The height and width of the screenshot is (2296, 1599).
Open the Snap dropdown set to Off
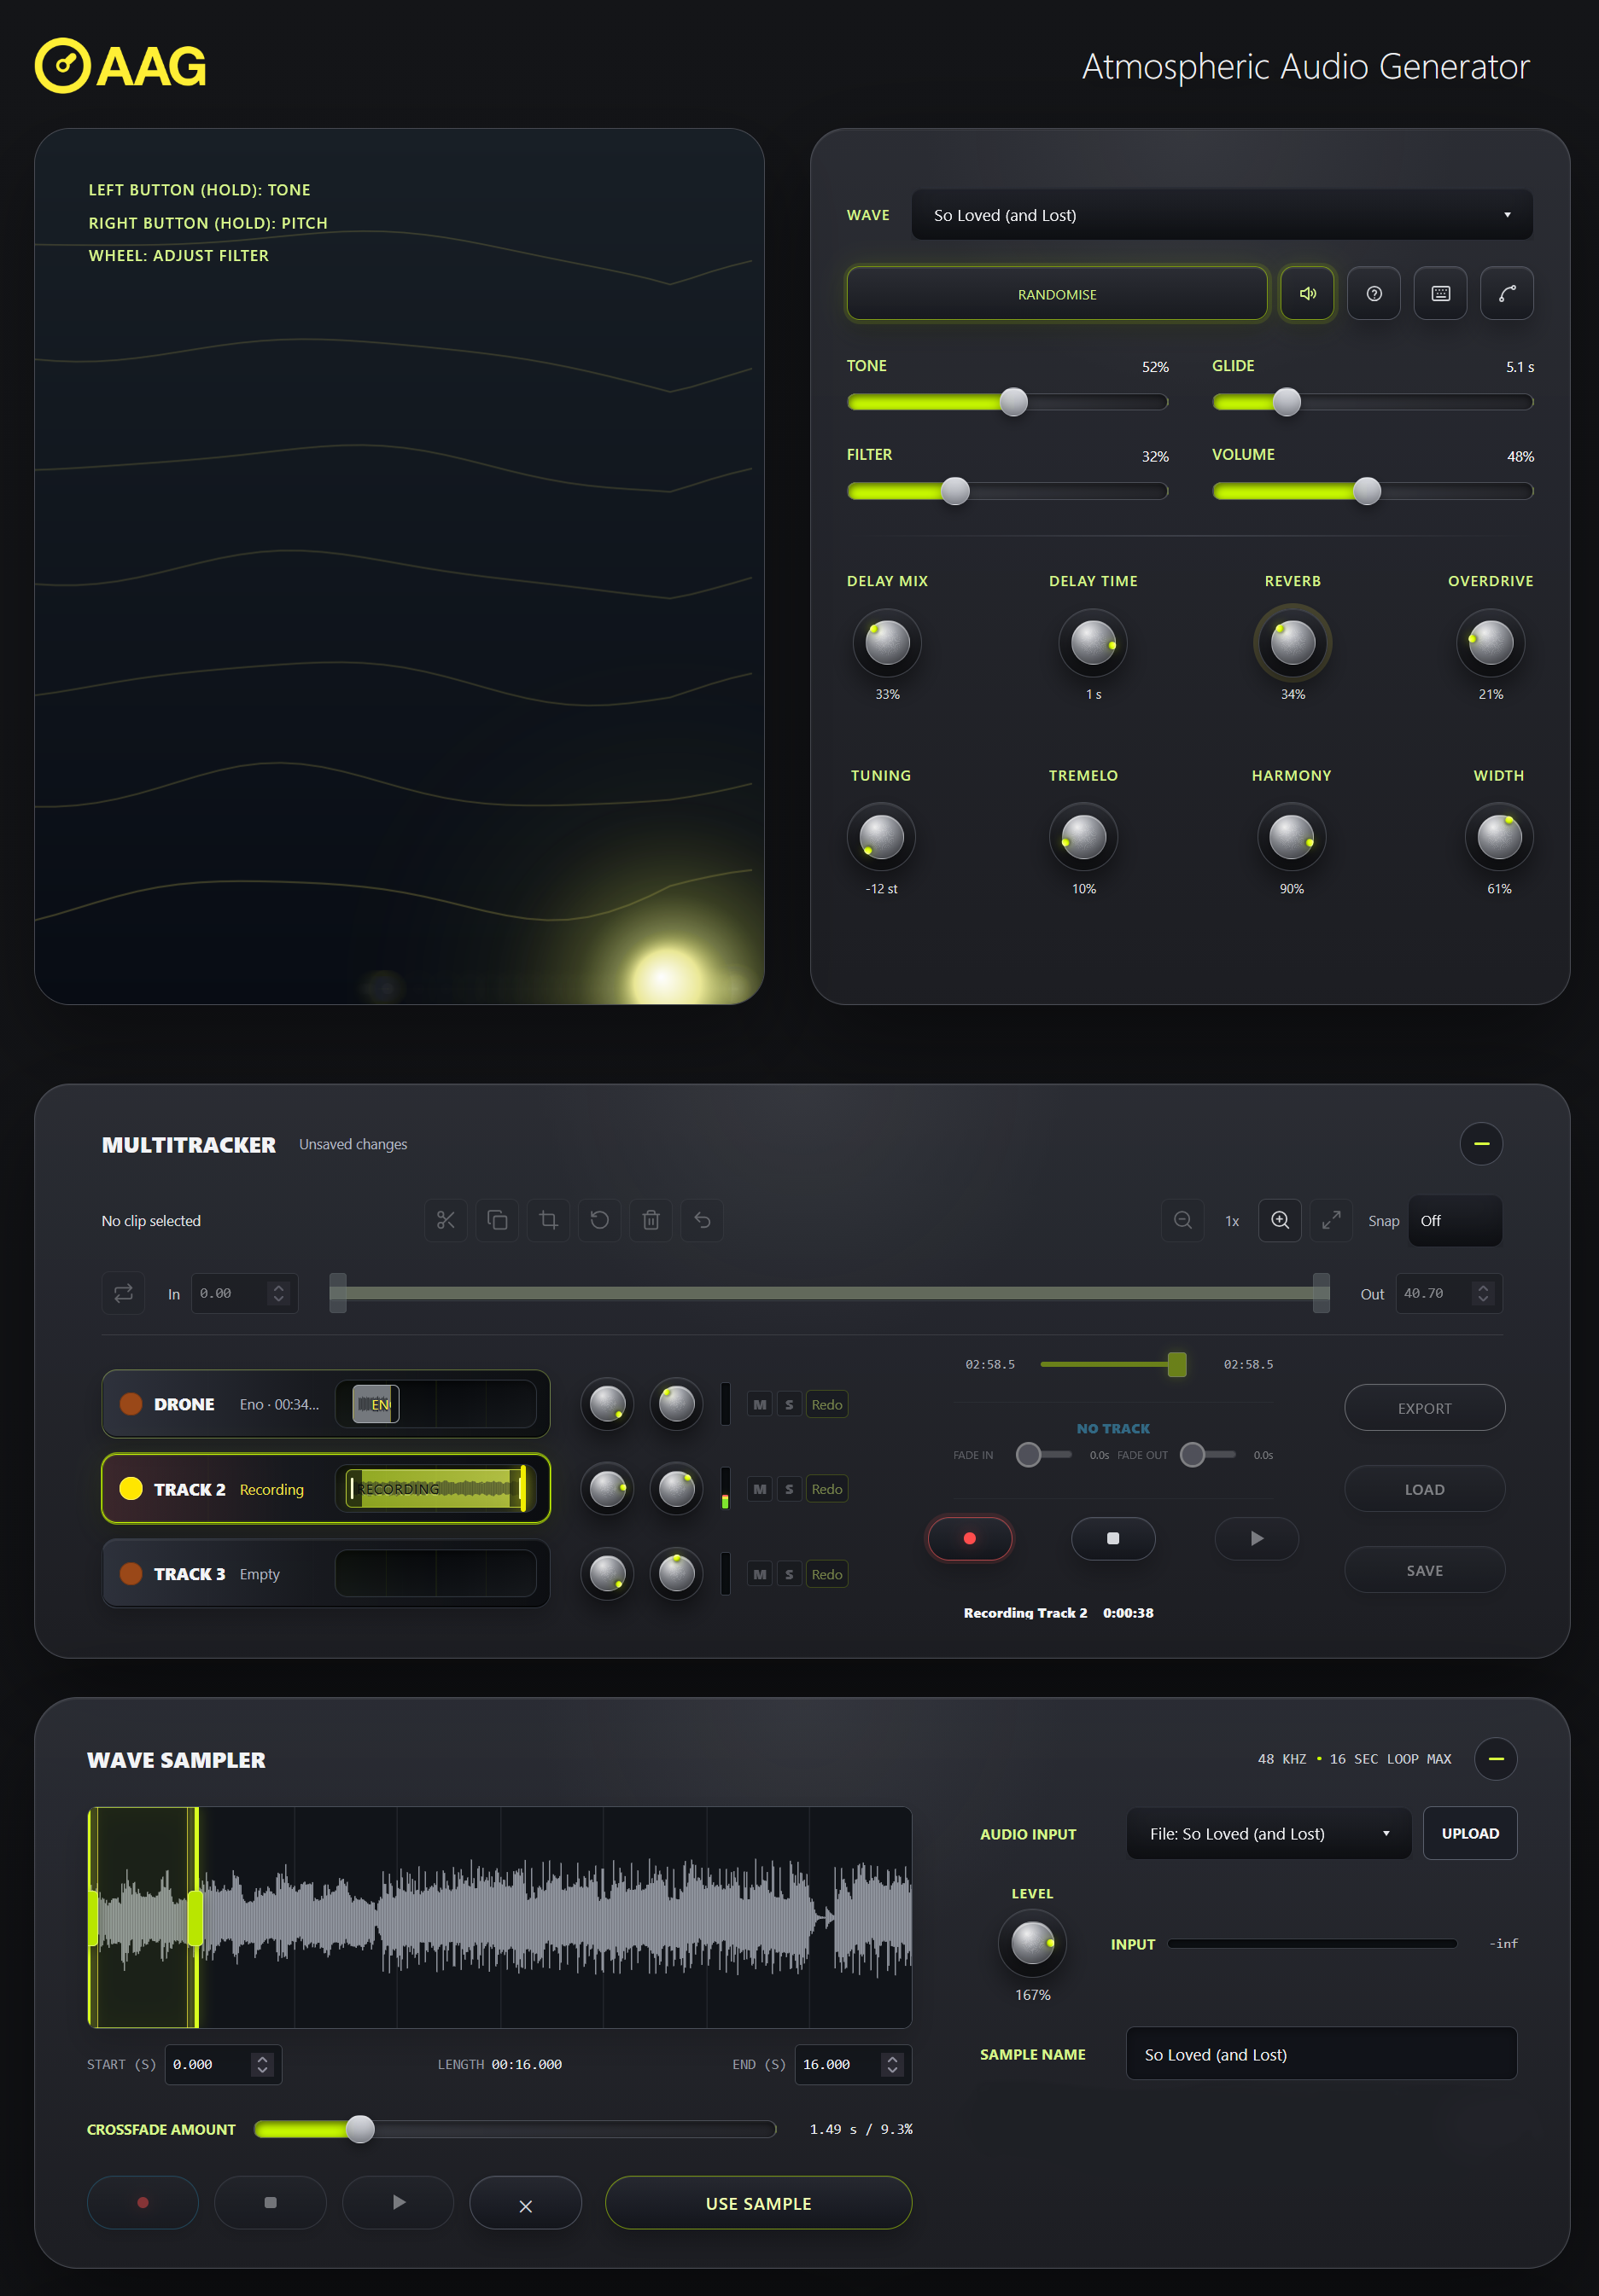[x=1455, y=1221]
